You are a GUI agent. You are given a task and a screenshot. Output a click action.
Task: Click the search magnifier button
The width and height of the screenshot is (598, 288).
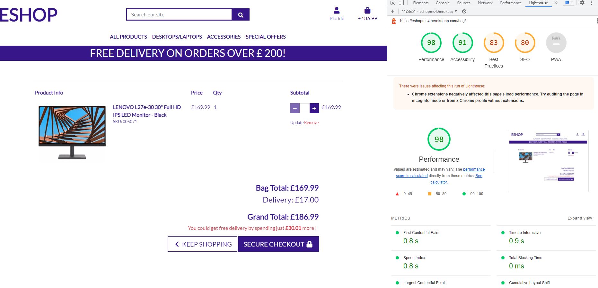coord(241,15)
